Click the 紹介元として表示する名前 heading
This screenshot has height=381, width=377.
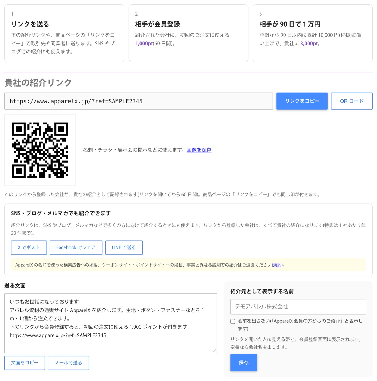click(x=262, y=292)
